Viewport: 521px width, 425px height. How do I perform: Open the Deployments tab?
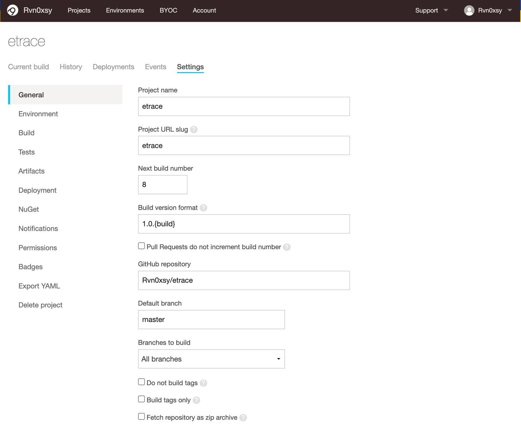[113, 67]
